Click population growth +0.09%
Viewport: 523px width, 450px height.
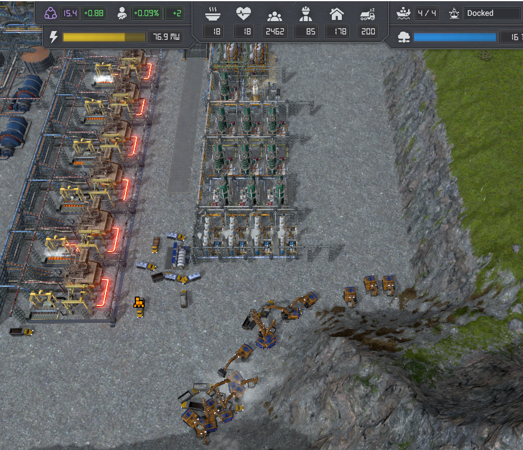click(147, 13)
